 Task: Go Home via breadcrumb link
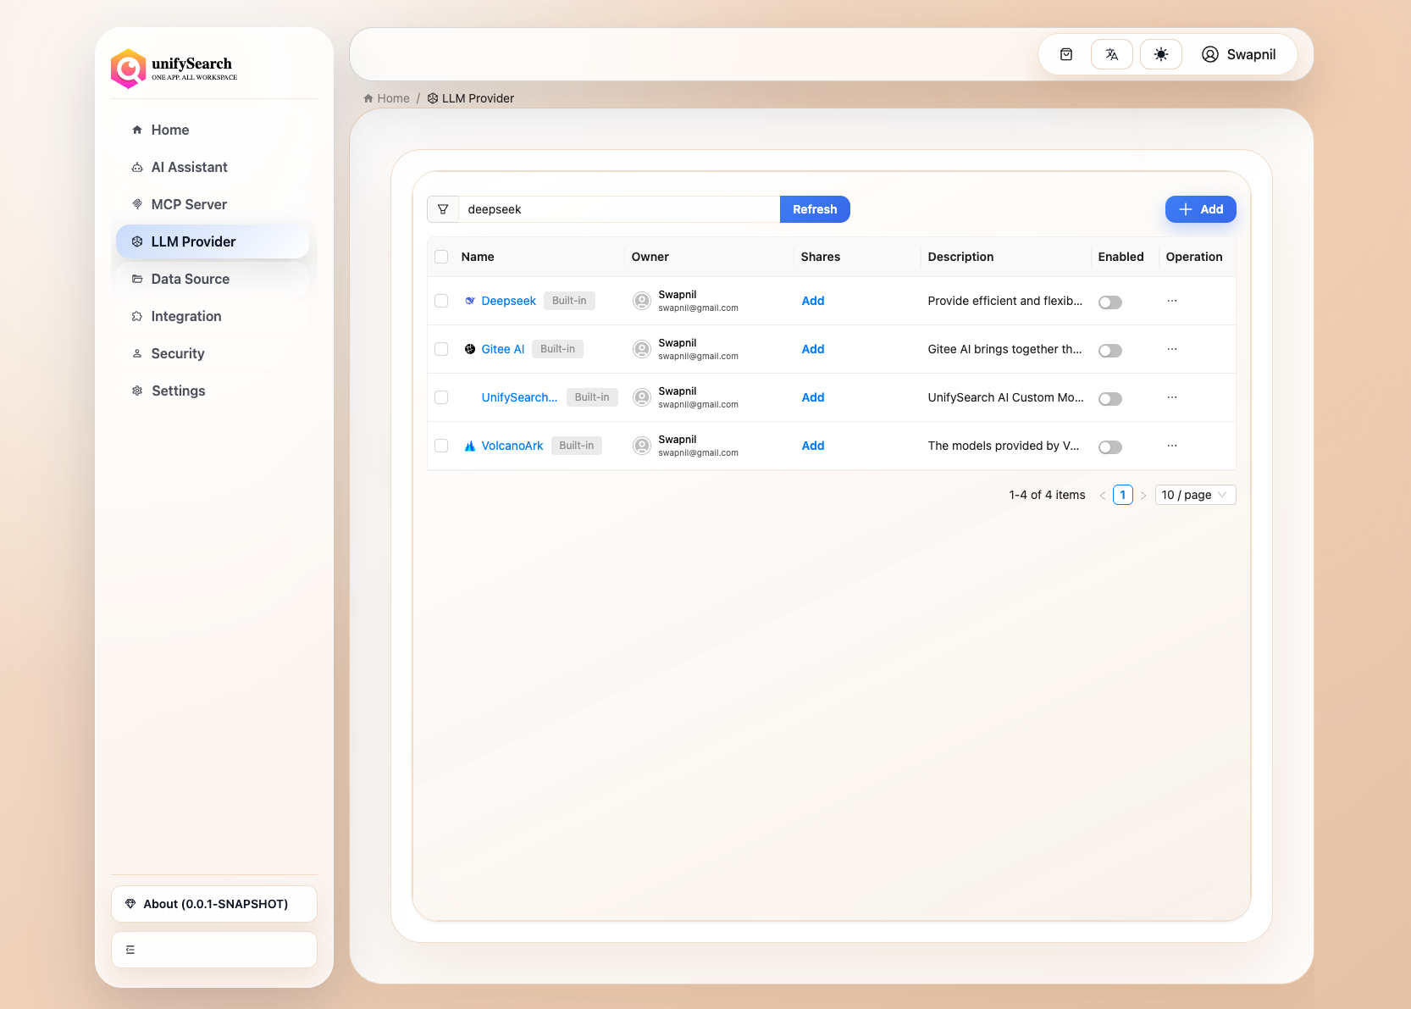(x=392, y=97)
